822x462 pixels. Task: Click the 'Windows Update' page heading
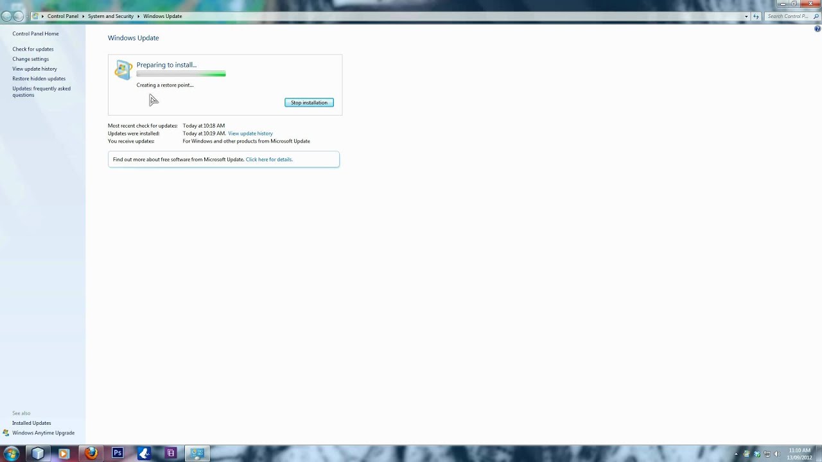133,38
